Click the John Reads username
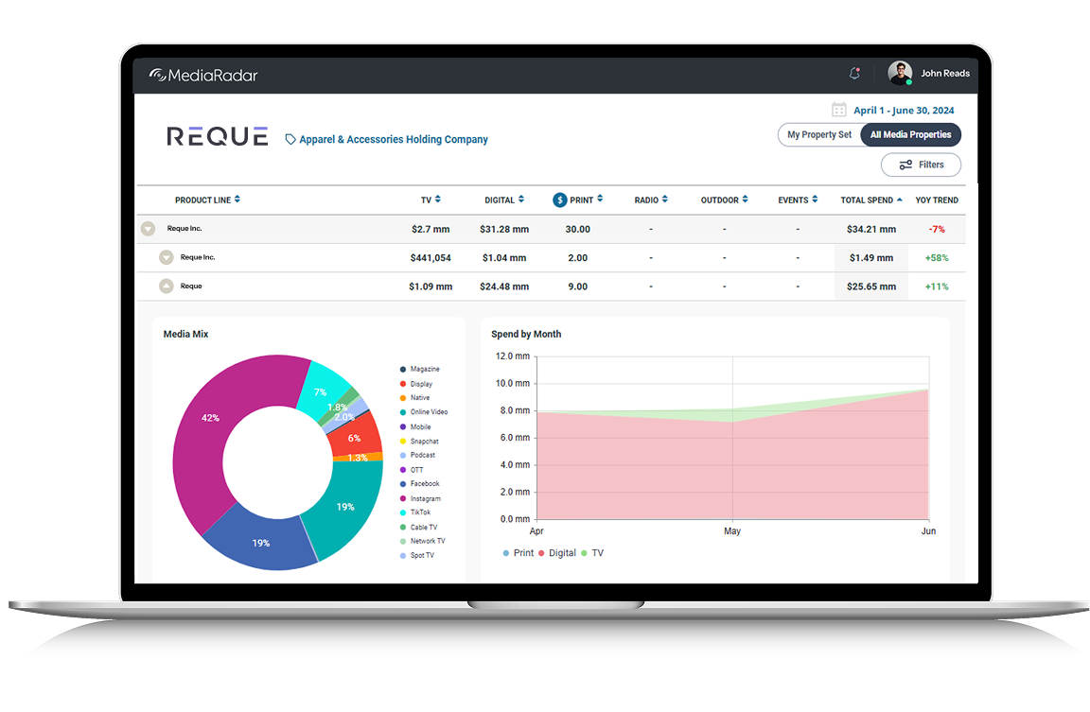This screenshot has height=712, width=1090. [944, 73]
